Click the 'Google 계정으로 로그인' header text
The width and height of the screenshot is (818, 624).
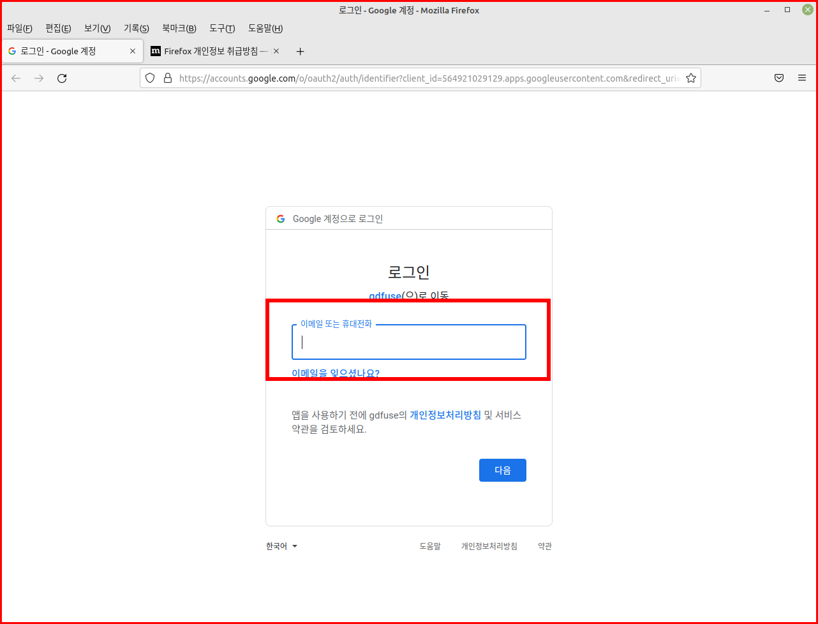[x=338, y=219]
